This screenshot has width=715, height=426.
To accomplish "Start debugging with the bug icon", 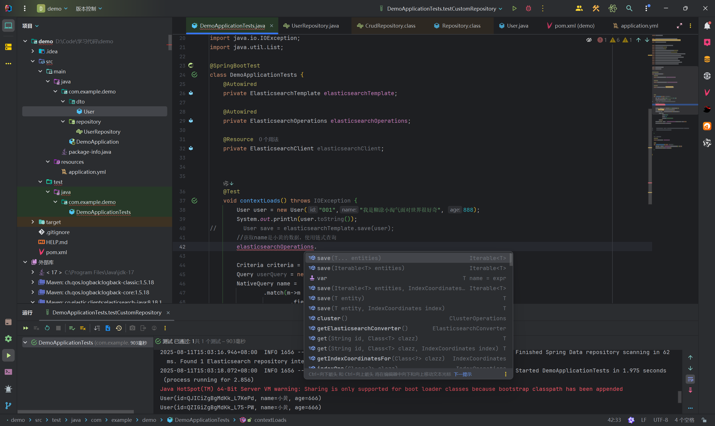I will pos(528,8).
